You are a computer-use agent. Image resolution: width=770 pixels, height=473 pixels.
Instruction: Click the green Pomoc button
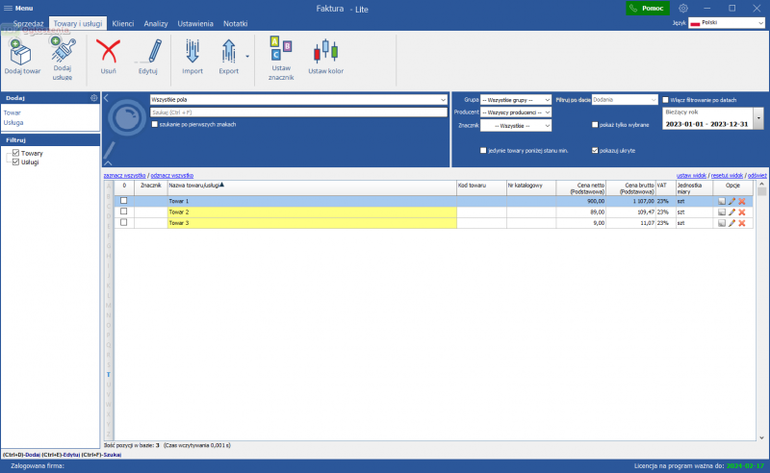(647, 8)
